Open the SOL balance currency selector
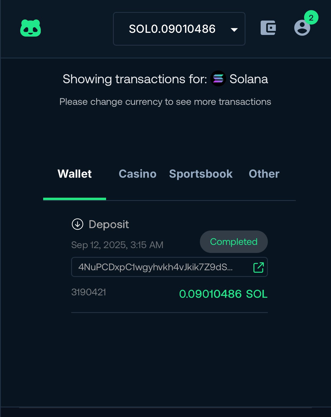 coord(172,29)
